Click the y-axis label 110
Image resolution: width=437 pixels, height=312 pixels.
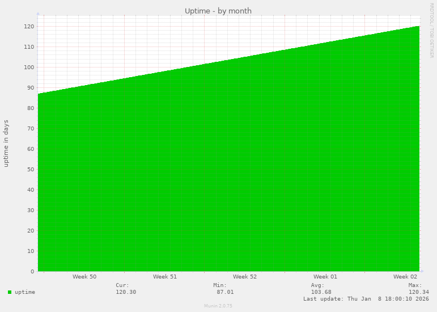(x=29, y=47)
